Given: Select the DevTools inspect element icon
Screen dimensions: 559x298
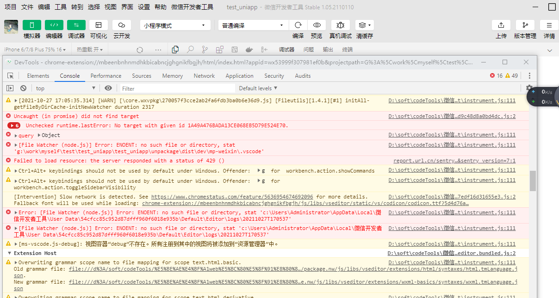Looking at the screenshot, I should pos(10,76).
